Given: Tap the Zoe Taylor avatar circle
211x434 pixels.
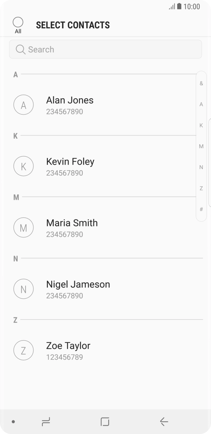Looking at the screenshot, I should pyautogui.click(x=23, y=351).
